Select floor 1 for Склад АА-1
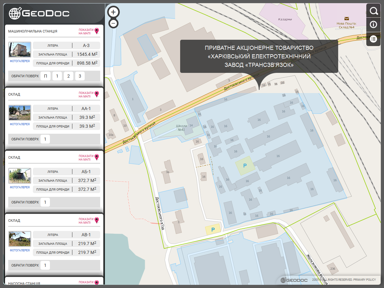 (x=45, y=139)
